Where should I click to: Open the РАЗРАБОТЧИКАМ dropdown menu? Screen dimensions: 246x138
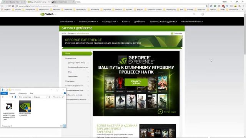88,21
